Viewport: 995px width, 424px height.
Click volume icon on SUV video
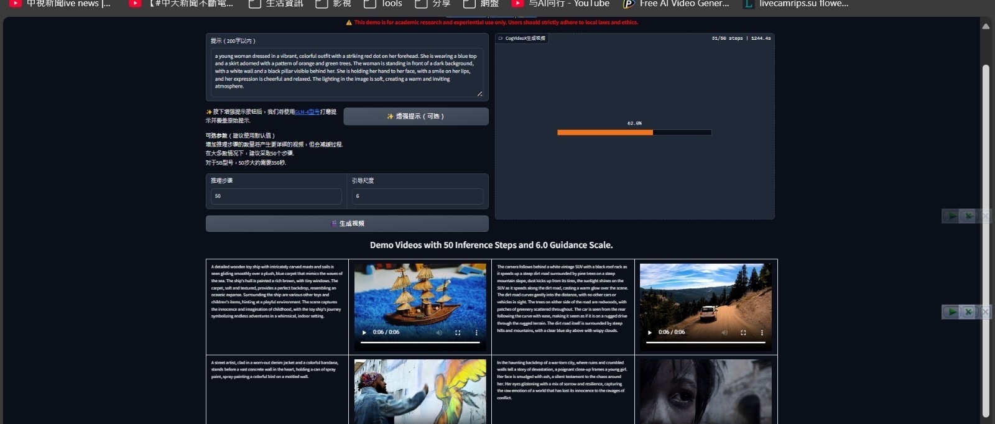(724, 333)
